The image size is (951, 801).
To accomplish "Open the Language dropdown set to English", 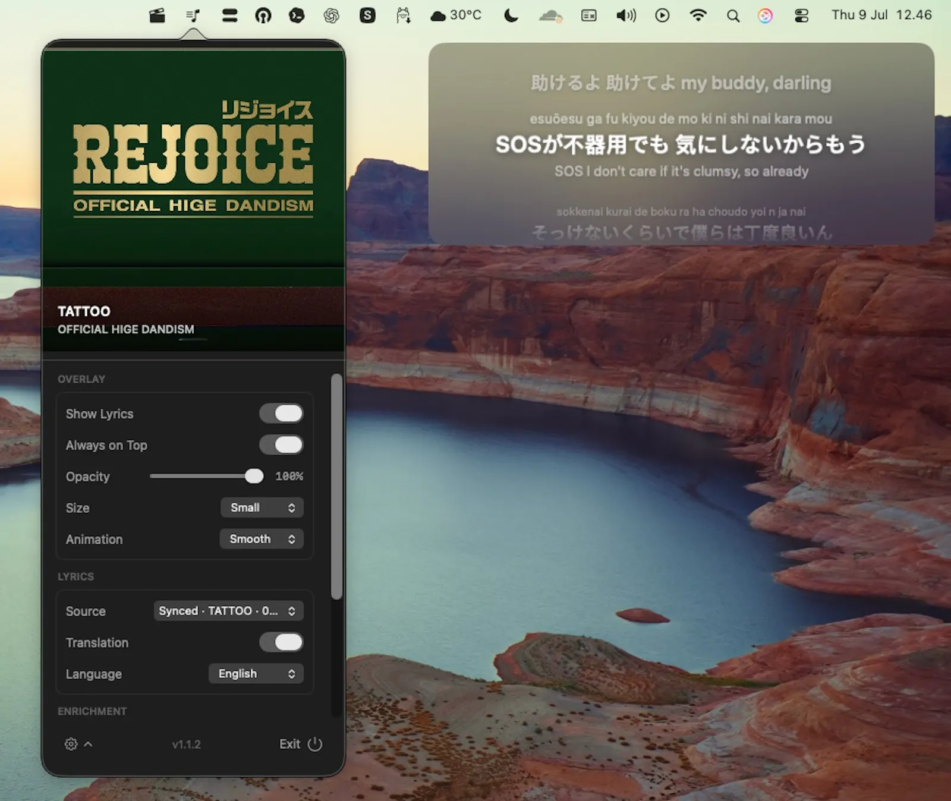I will click(256, 674).
